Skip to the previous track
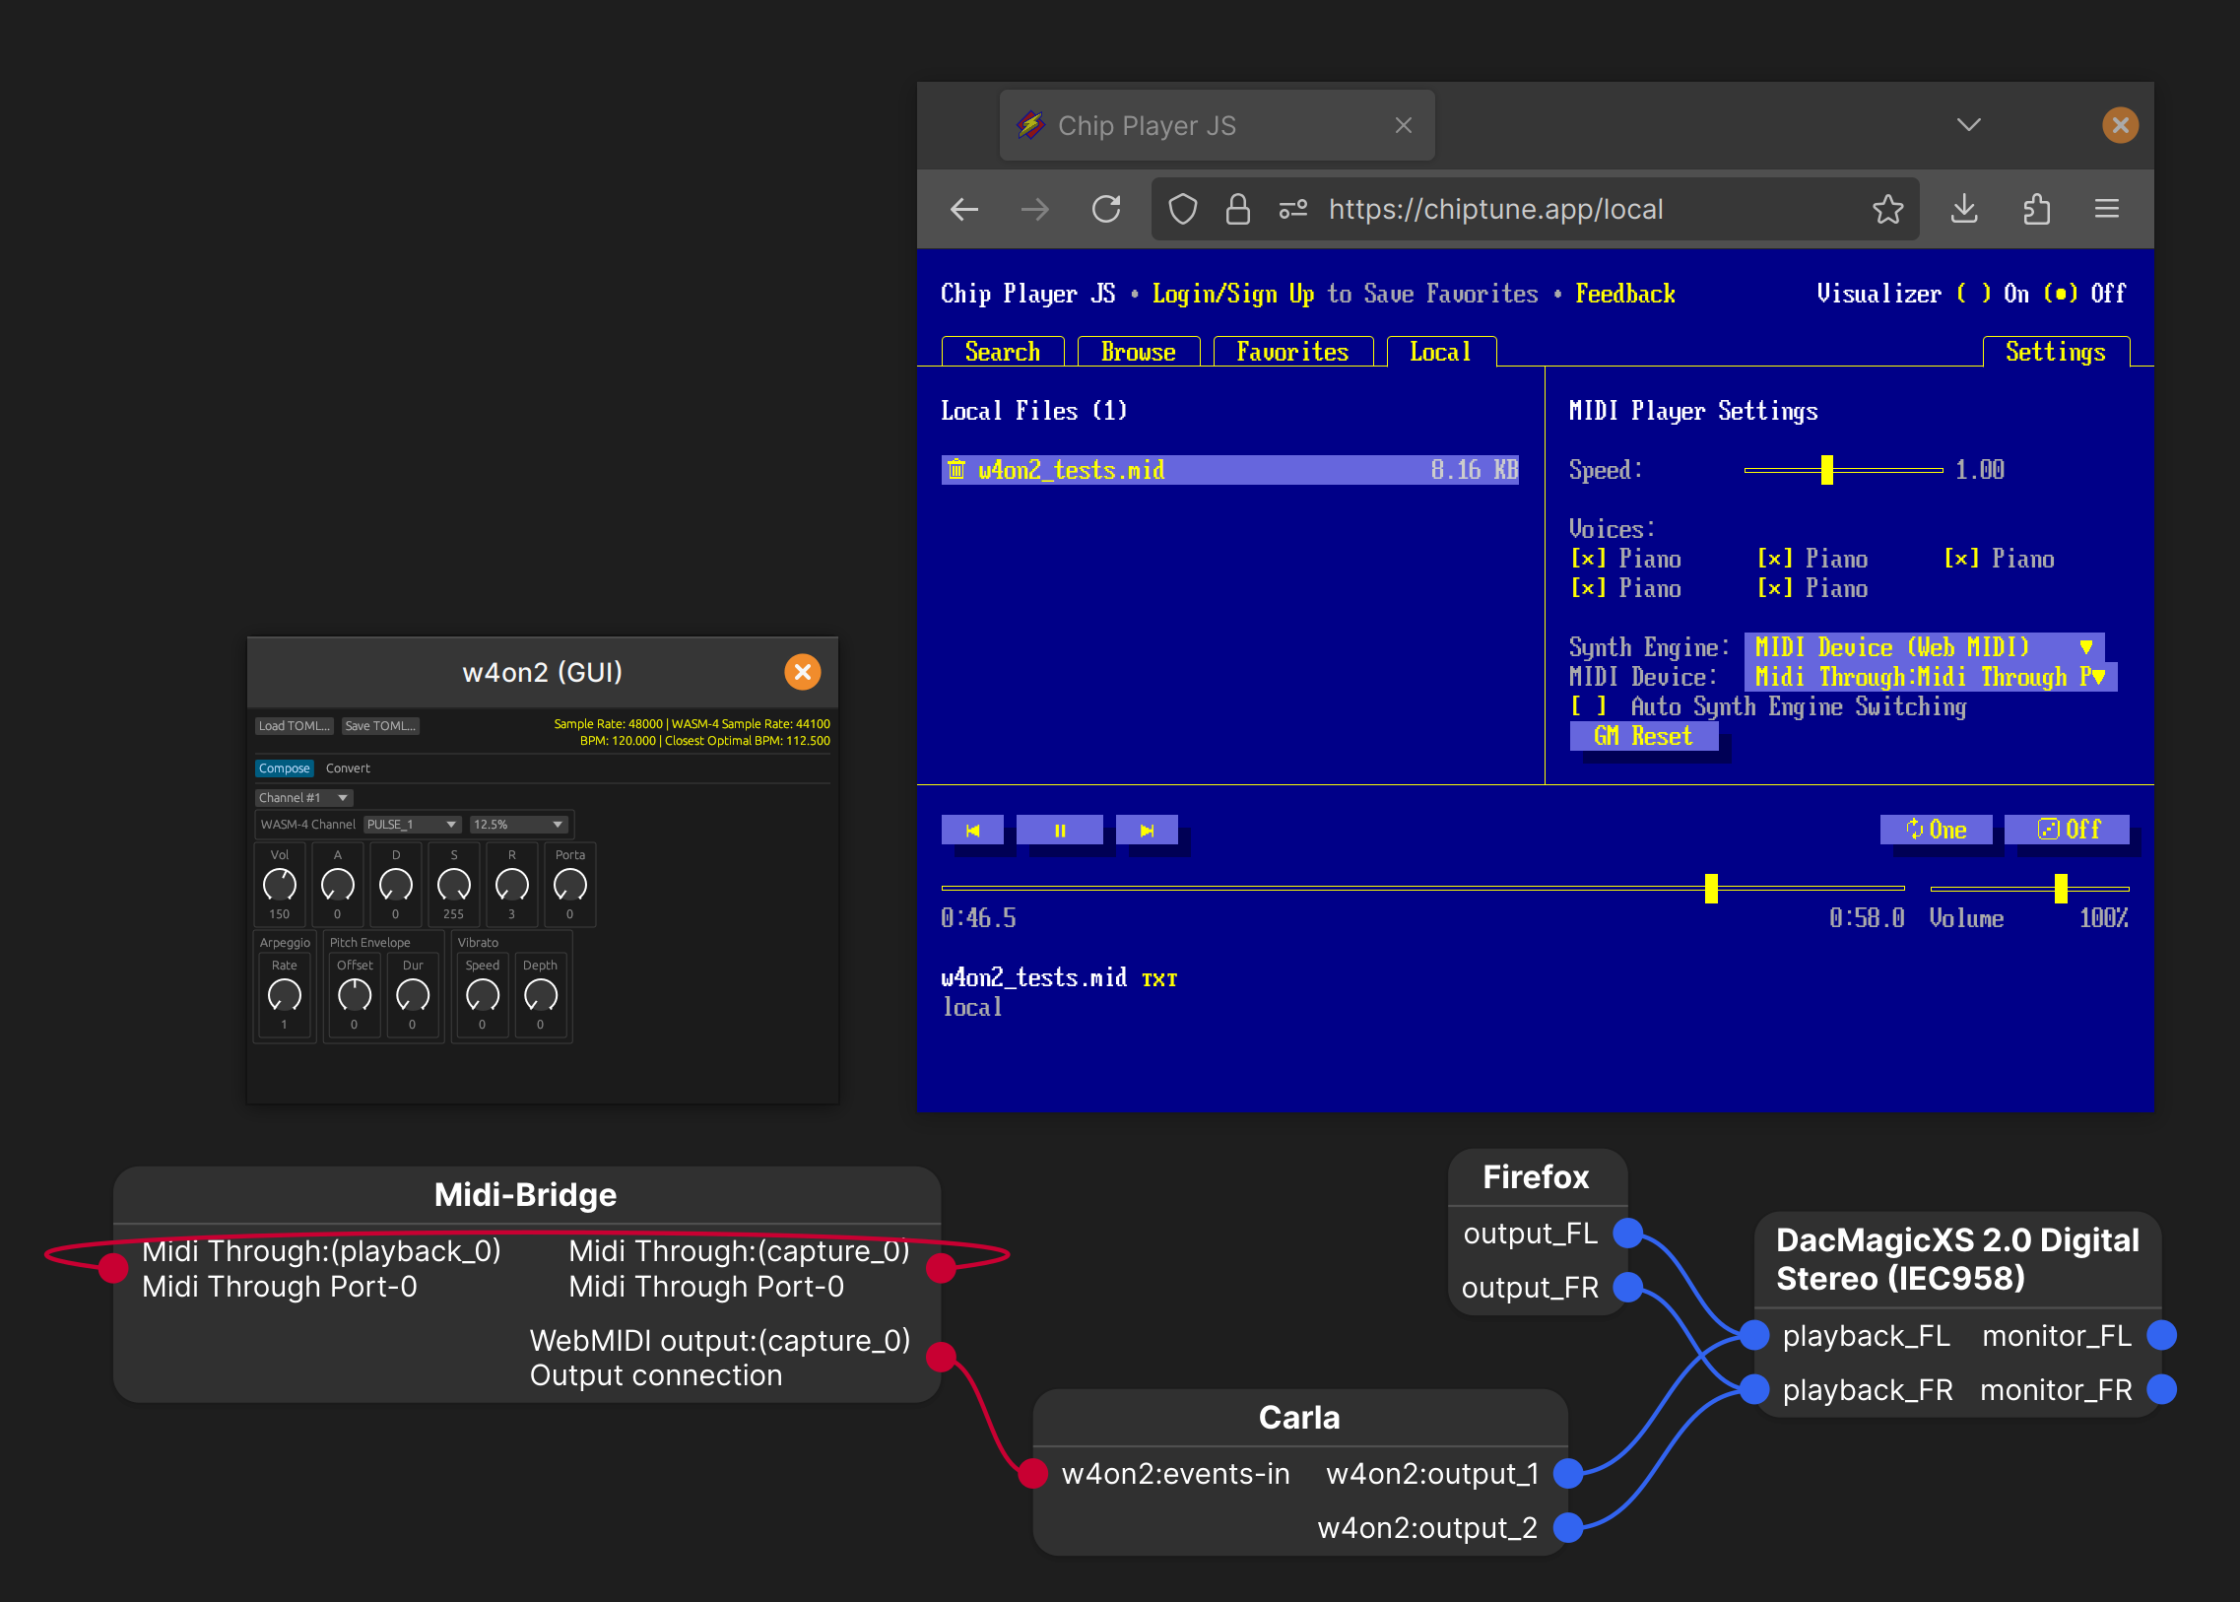Screen dimensions: 2240x1602 [972, 831]
